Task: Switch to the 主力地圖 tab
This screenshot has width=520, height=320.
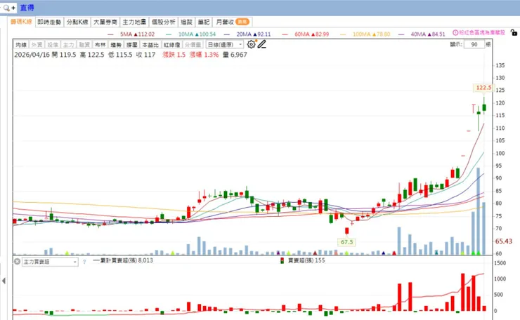Action: point(134,22)
